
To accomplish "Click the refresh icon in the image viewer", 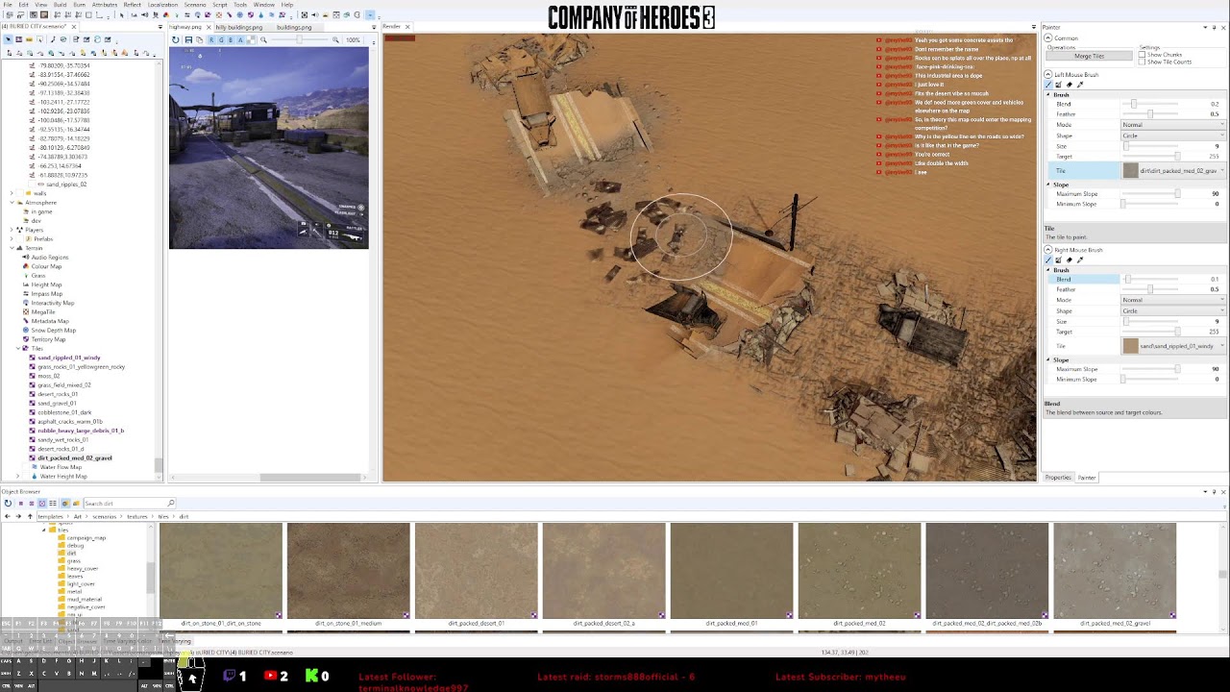I will click(176, 39).
